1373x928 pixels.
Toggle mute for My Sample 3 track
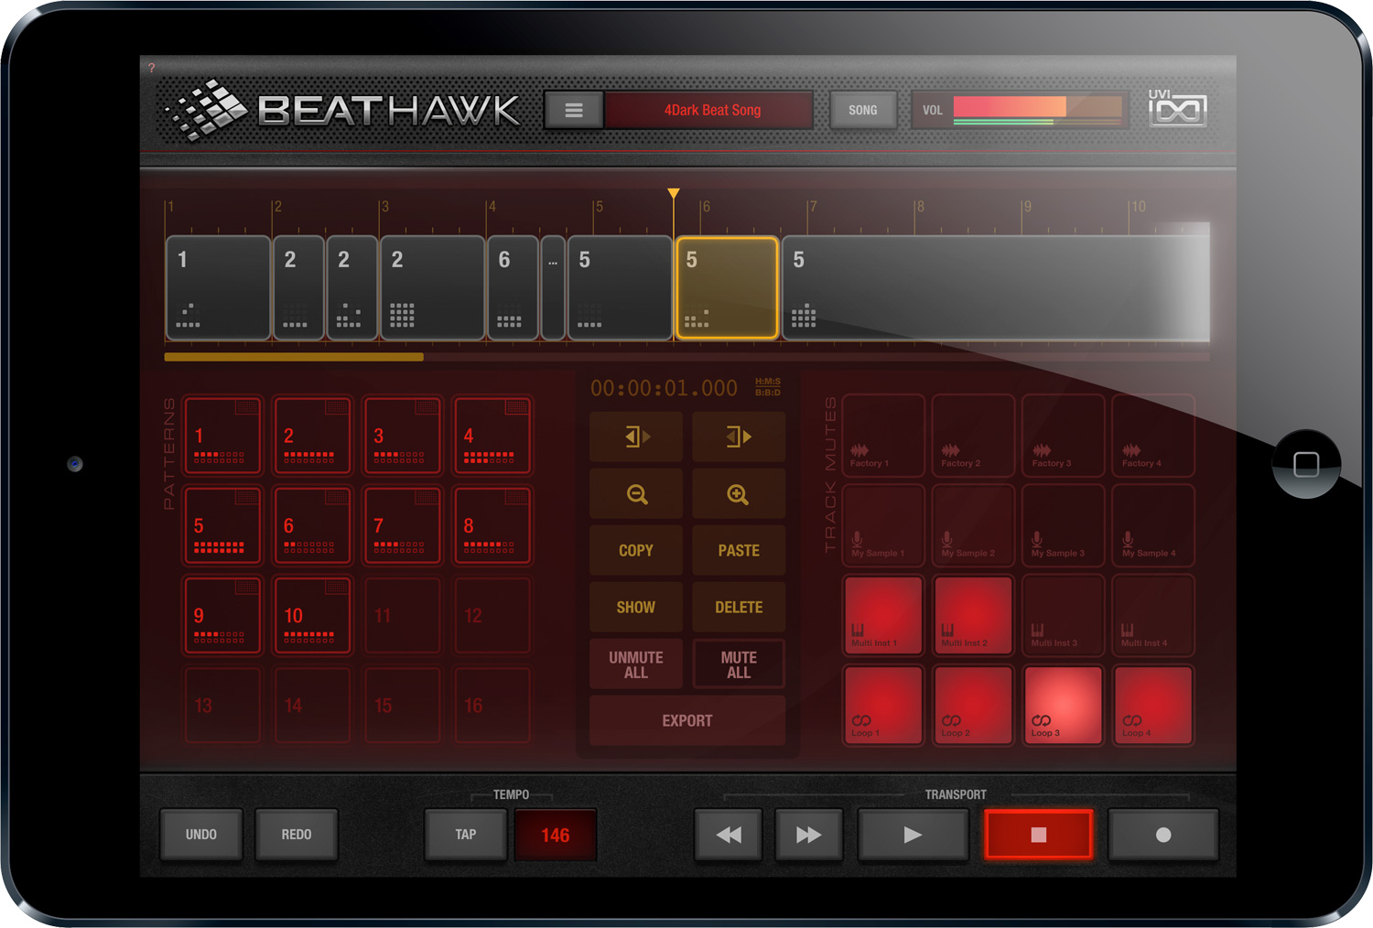(x=1063, y=525)
